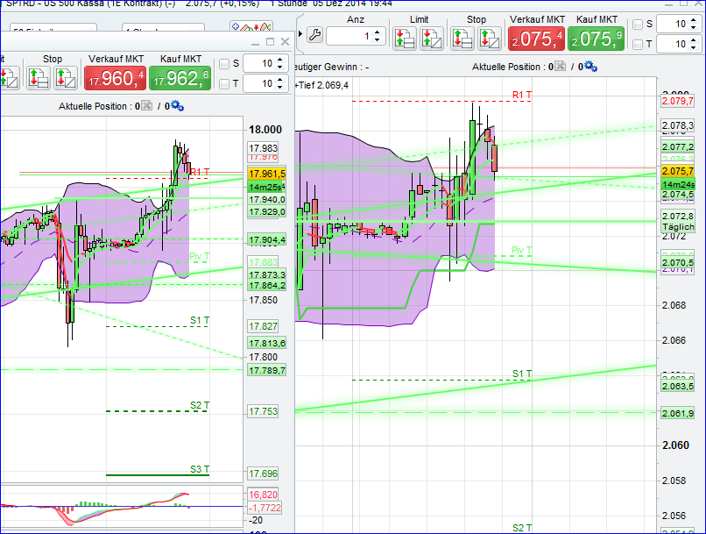The image size is (706, 534).
Task: Click the T field showing 10 in US 500 bar
Action: [x=679, y=44]
